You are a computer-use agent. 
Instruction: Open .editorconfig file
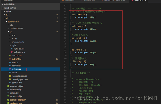(x=16, y=90)
